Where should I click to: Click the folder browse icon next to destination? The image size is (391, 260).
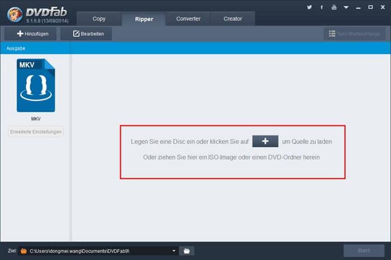pos(187,251)
